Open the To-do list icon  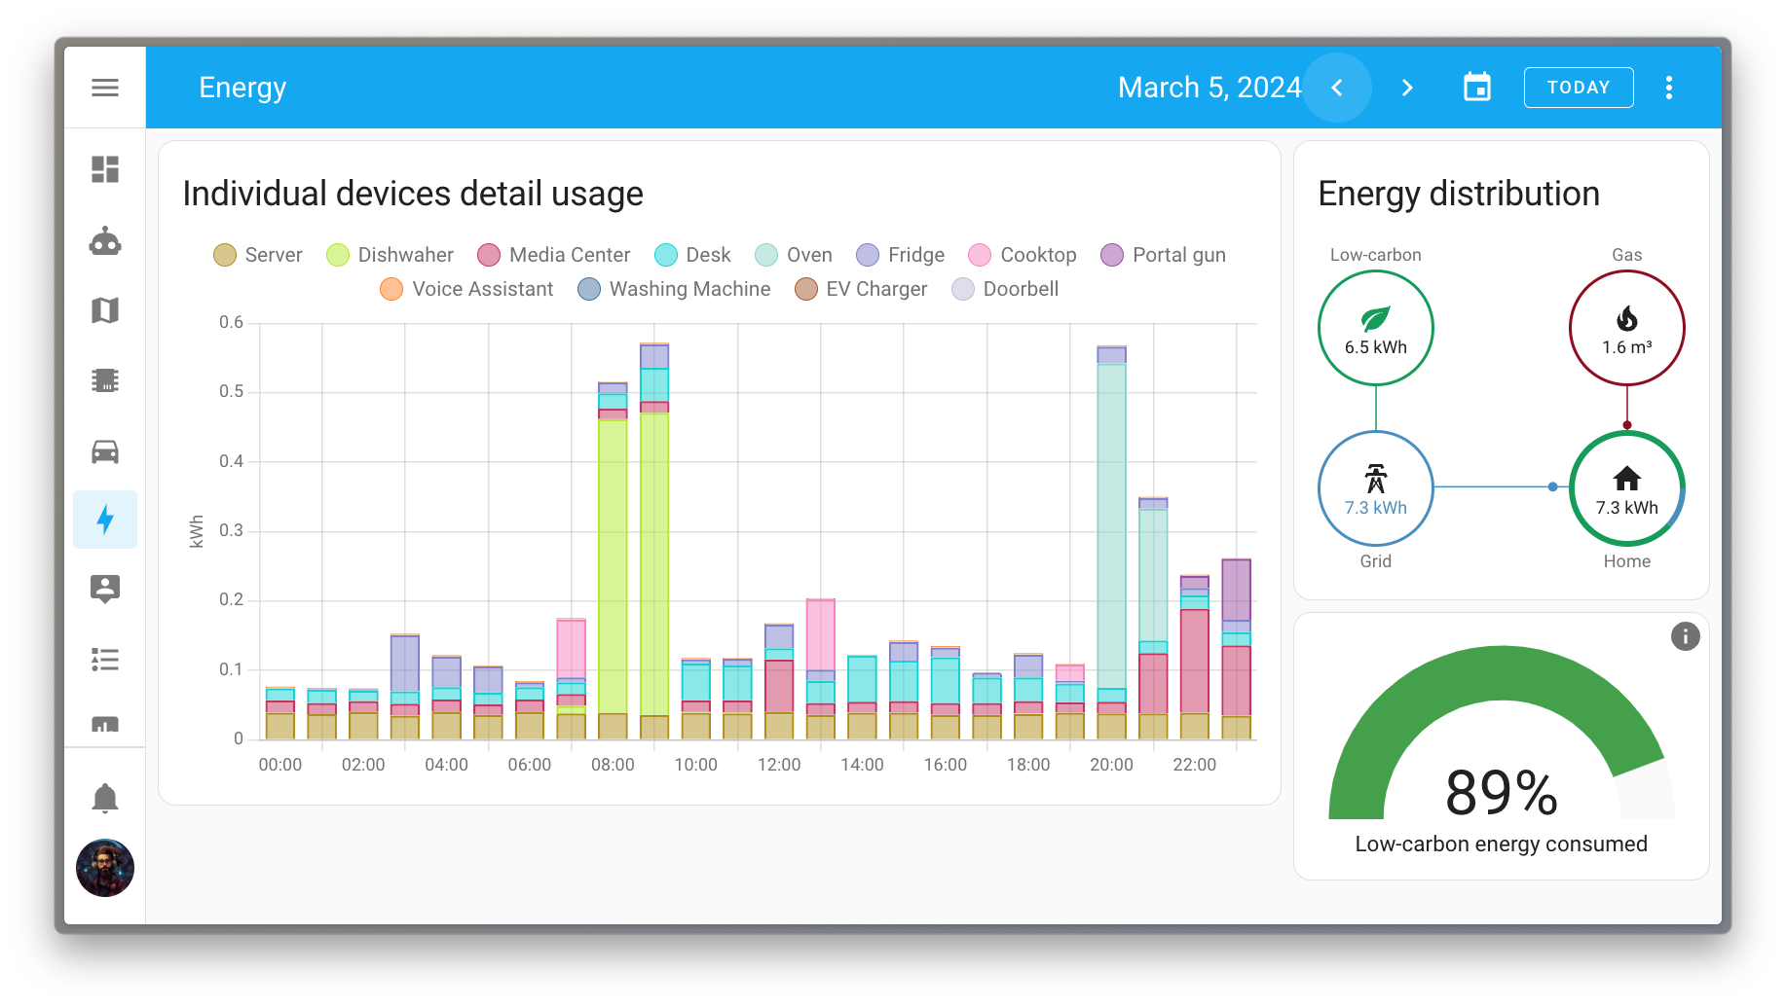pyautogui.click(x=104, y=659)
